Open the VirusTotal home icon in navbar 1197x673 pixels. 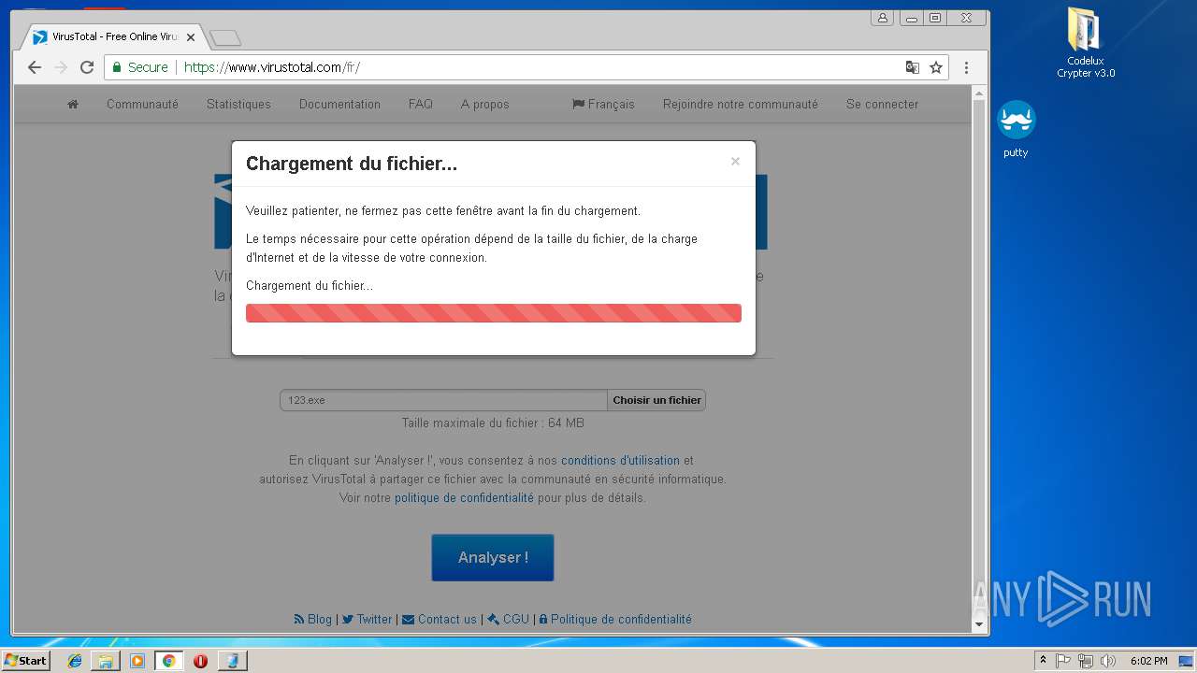pos(73,105)
